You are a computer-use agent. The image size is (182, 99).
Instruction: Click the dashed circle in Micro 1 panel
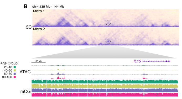pos(108,23)
